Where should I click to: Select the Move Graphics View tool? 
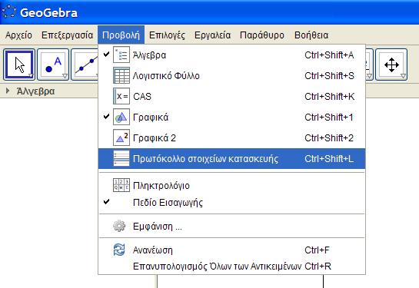point(391,65)
